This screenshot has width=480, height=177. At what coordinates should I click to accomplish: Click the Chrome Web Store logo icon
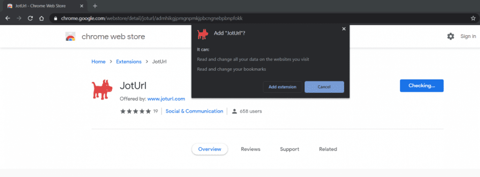(70, 37)
